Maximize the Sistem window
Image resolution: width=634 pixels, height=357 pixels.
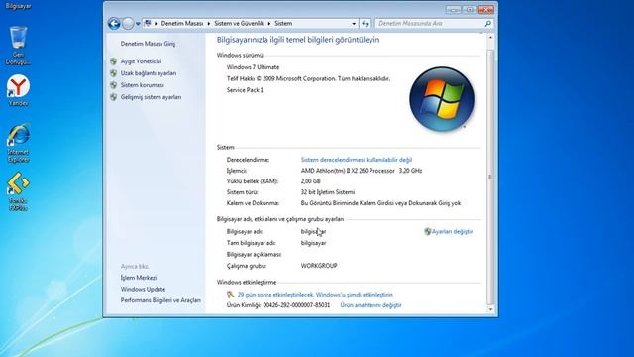tap(470, 9)
